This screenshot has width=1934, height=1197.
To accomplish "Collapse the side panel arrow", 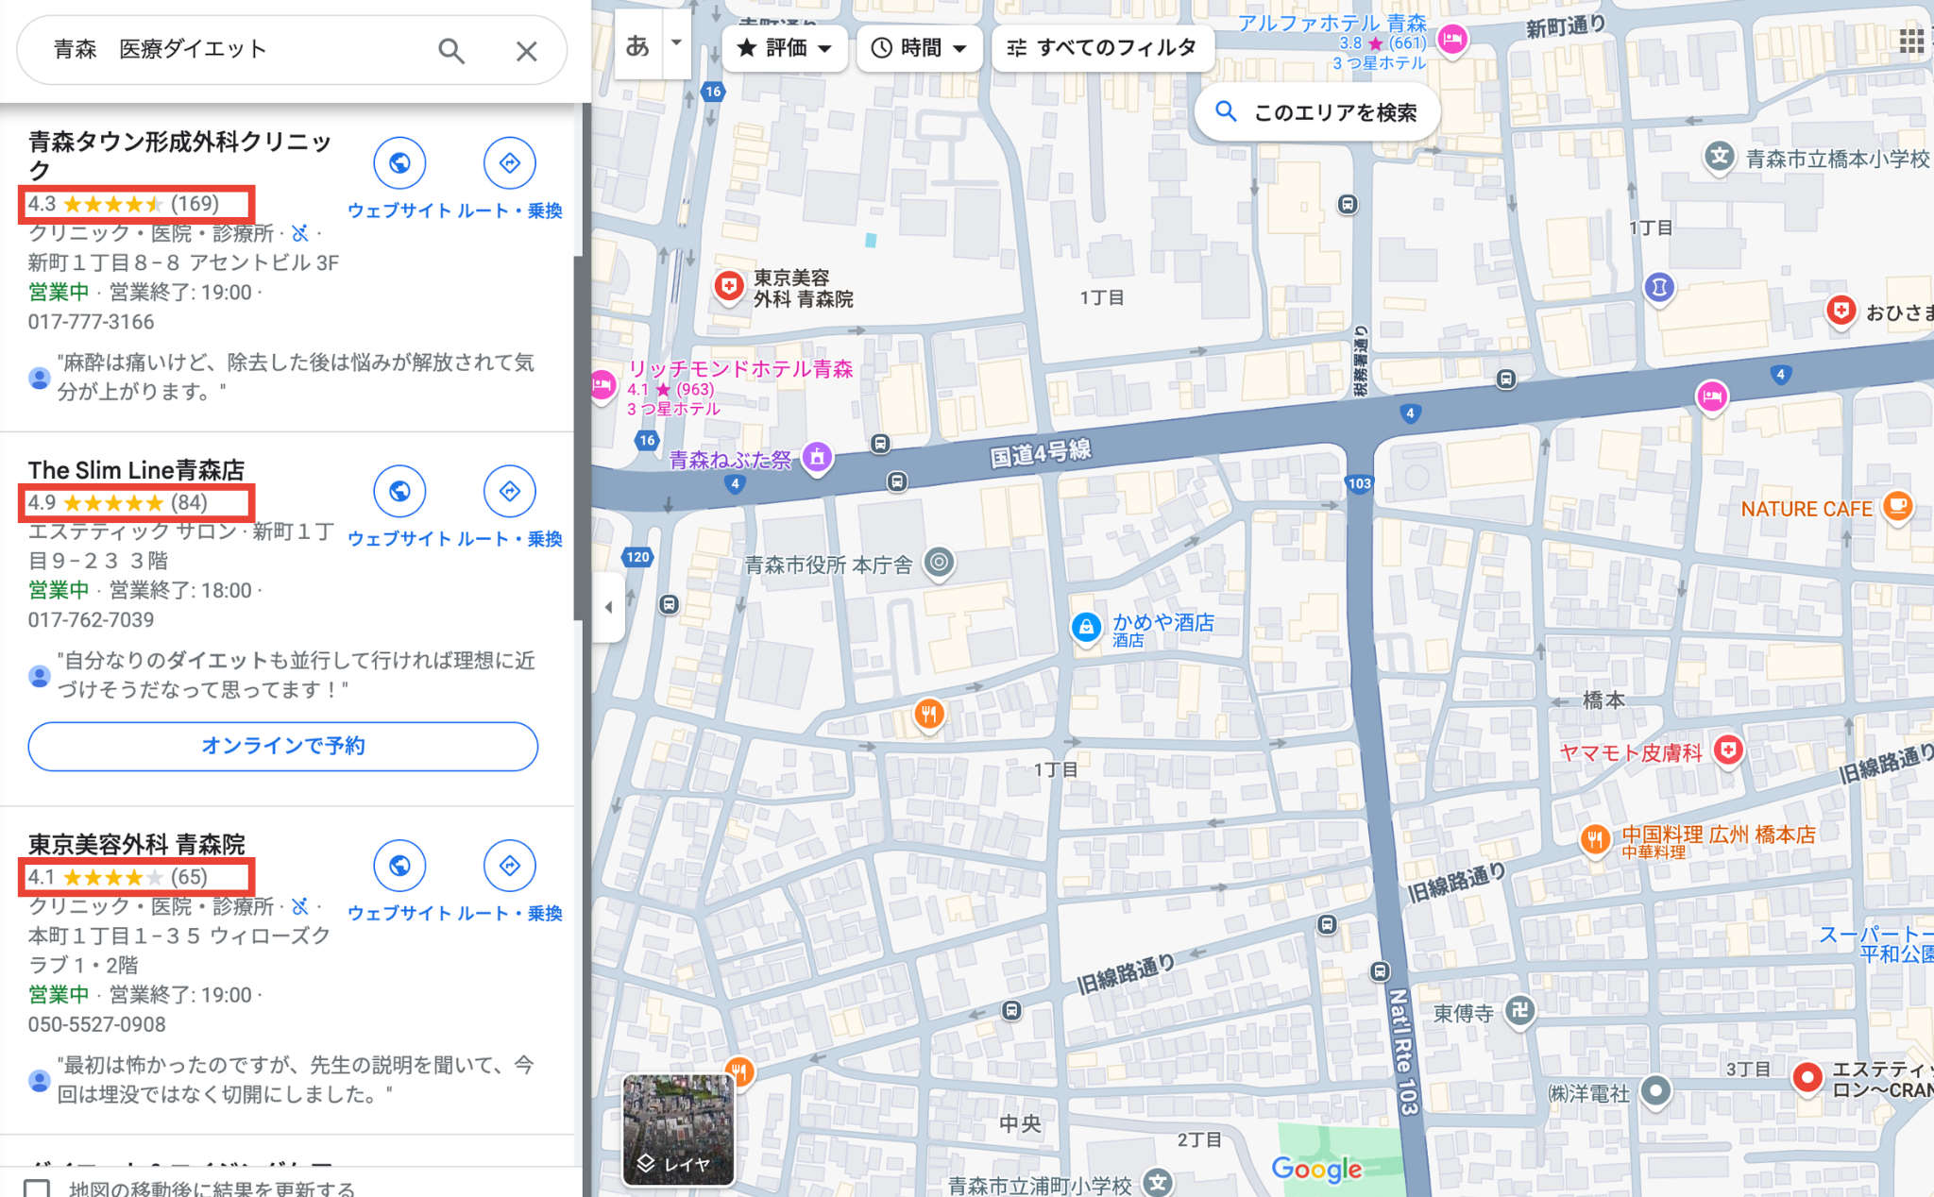I will 608,607.
